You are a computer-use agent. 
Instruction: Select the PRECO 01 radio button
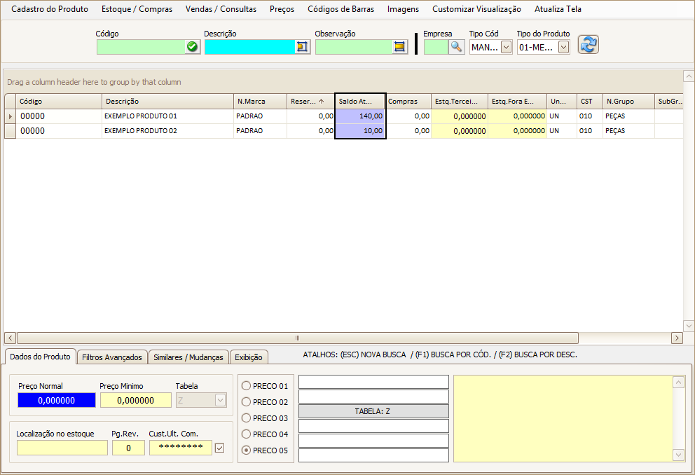point(246,386)
